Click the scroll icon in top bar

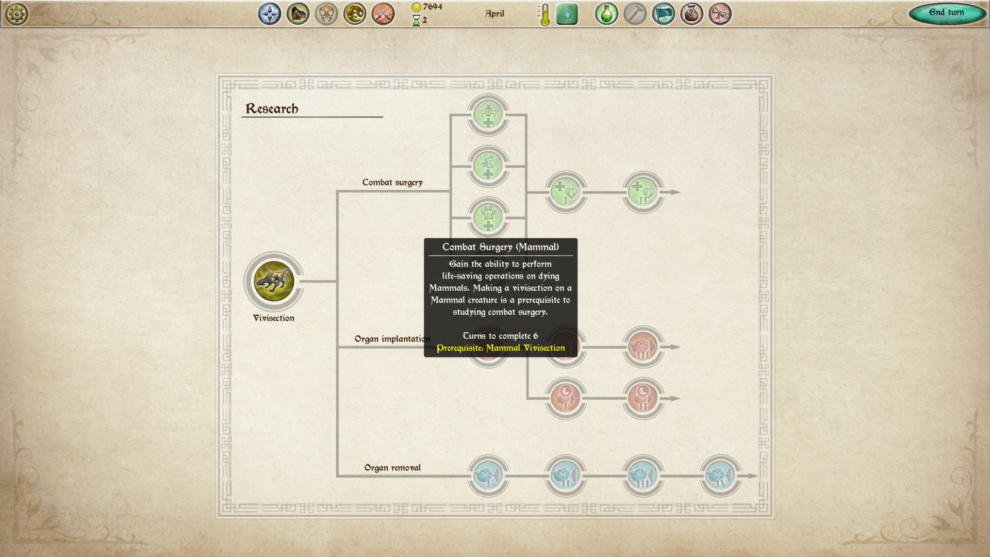click(720, 14)
